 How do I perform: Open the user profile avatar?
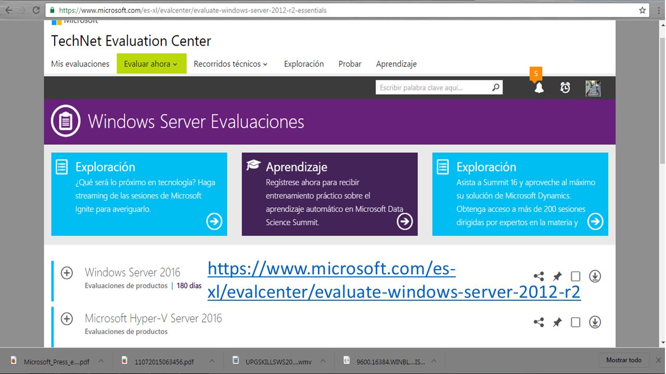[x=593, y=88]
